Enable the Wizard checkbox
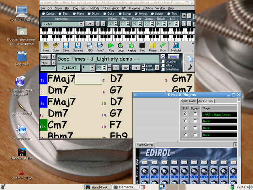Viewport: 253px width, 190px height. pyautogui.click(x=163, y=65)
